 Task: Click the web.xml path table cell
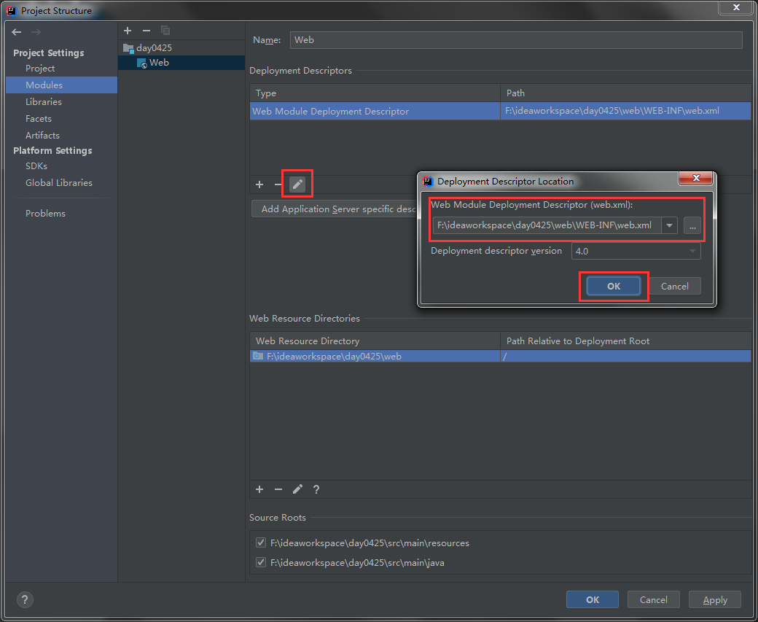pyautogui.click(x=625, y=111)
